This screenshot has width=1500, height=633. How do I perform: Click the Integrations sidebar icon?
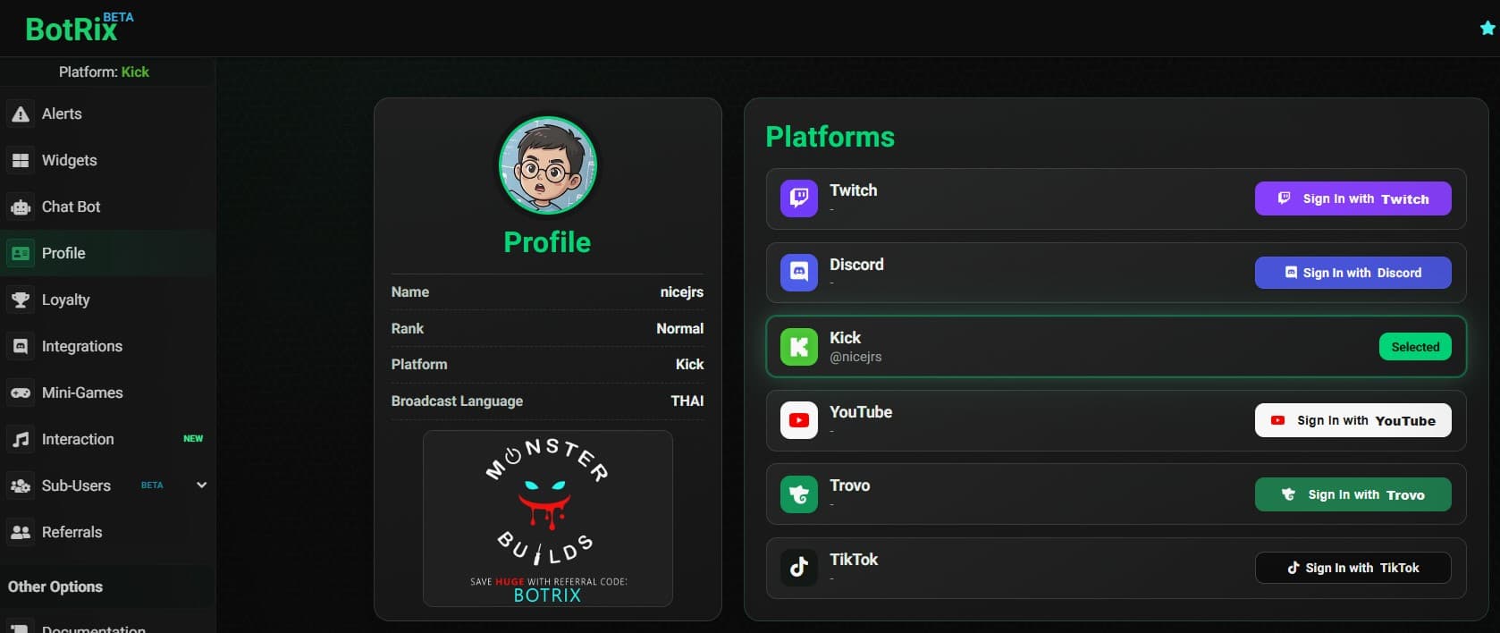tap(21, 347)
